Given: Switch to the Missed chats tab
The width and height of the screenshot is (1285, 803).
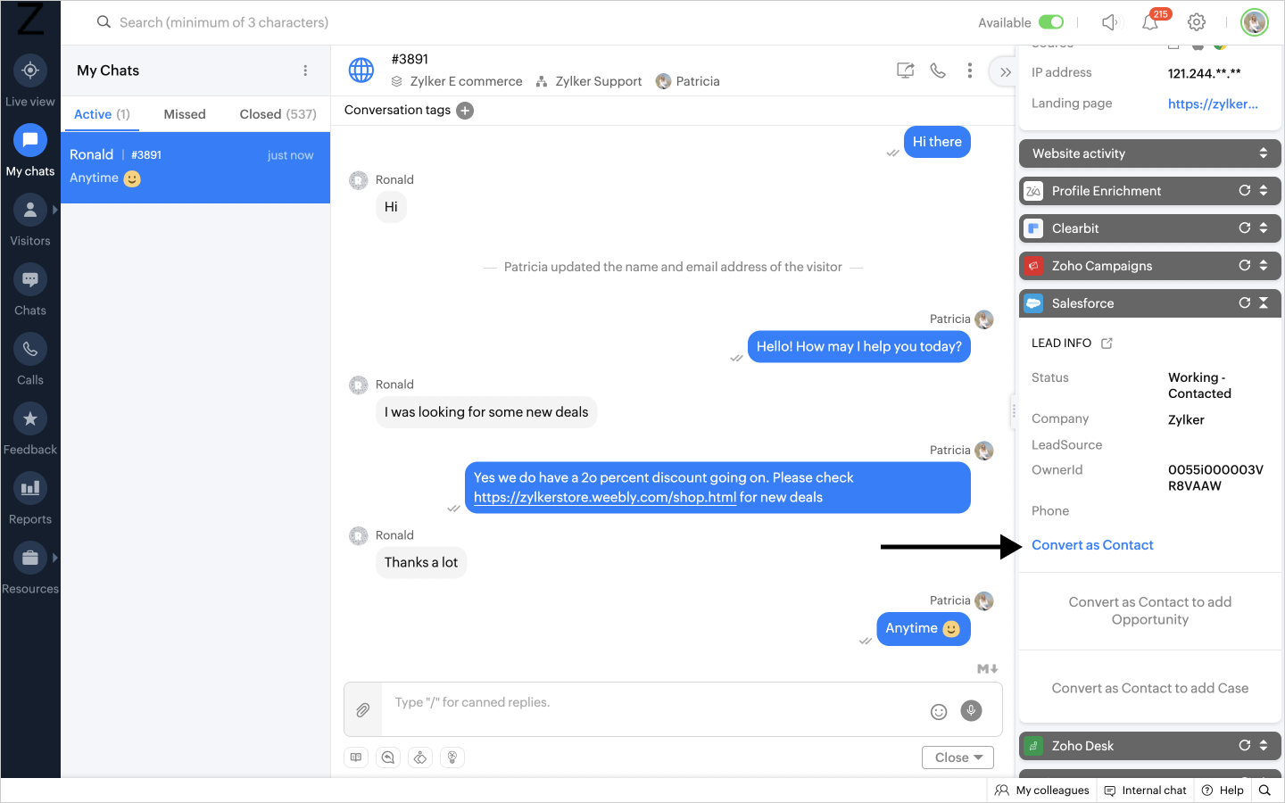Looking at the screenshot, I should [185, 114].
